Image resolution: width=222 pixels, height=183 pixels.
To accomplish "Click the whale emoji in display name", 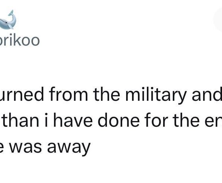I will coord(8,20).
